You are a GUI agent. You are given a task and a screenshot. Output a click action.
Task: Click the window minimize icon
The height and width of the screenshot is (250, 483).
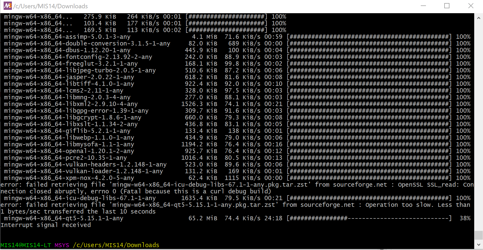pyautogui.click(x=423, y=6)
